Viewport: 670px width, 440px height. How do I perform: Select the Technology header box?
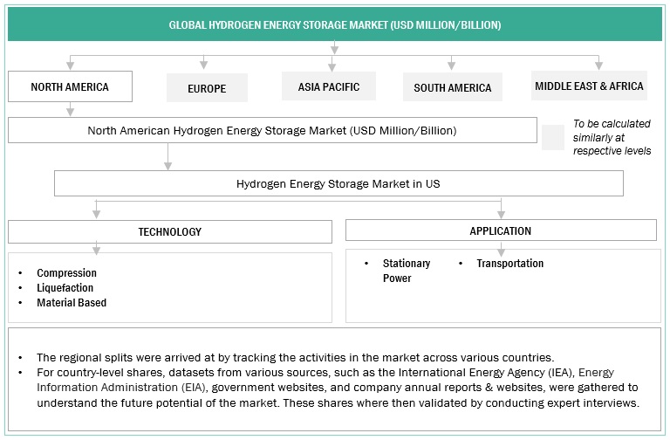click(x=170, y=231)
